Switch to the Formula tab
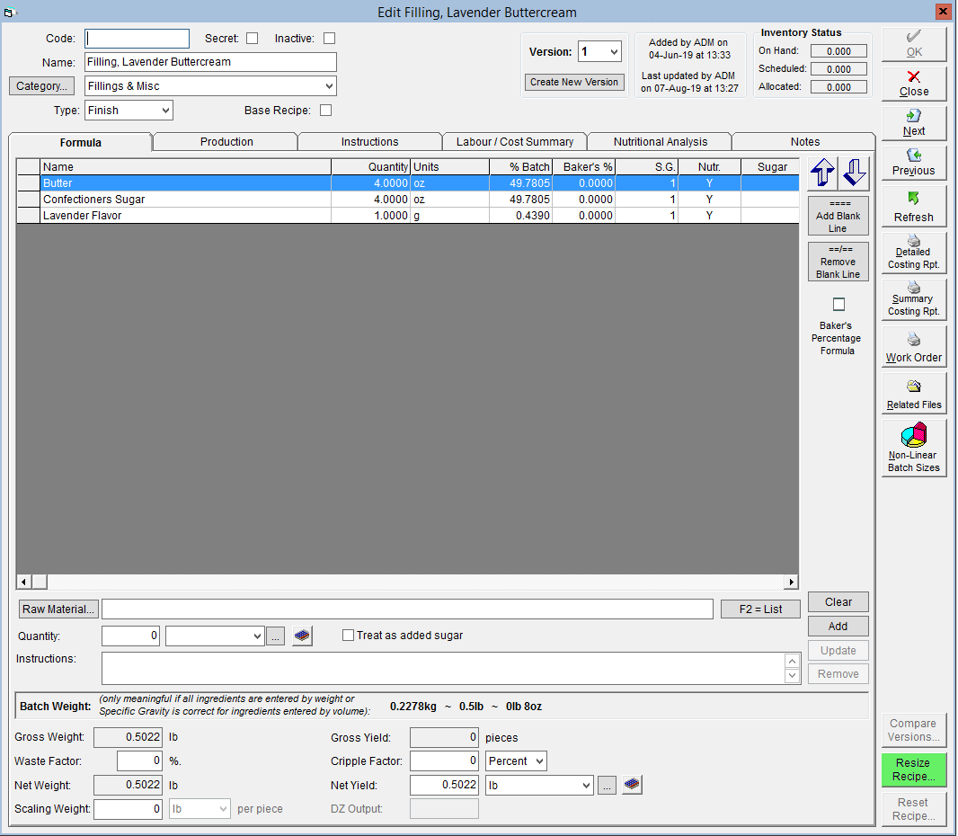958x836 pixels. pos(81,142)
